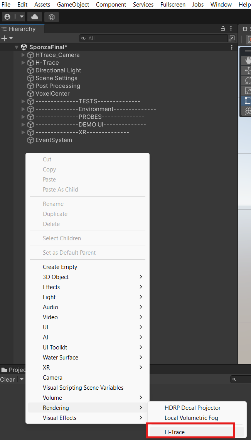
Task: Click the create plus dropdown in Hierarchy
Action: (7, 38)
